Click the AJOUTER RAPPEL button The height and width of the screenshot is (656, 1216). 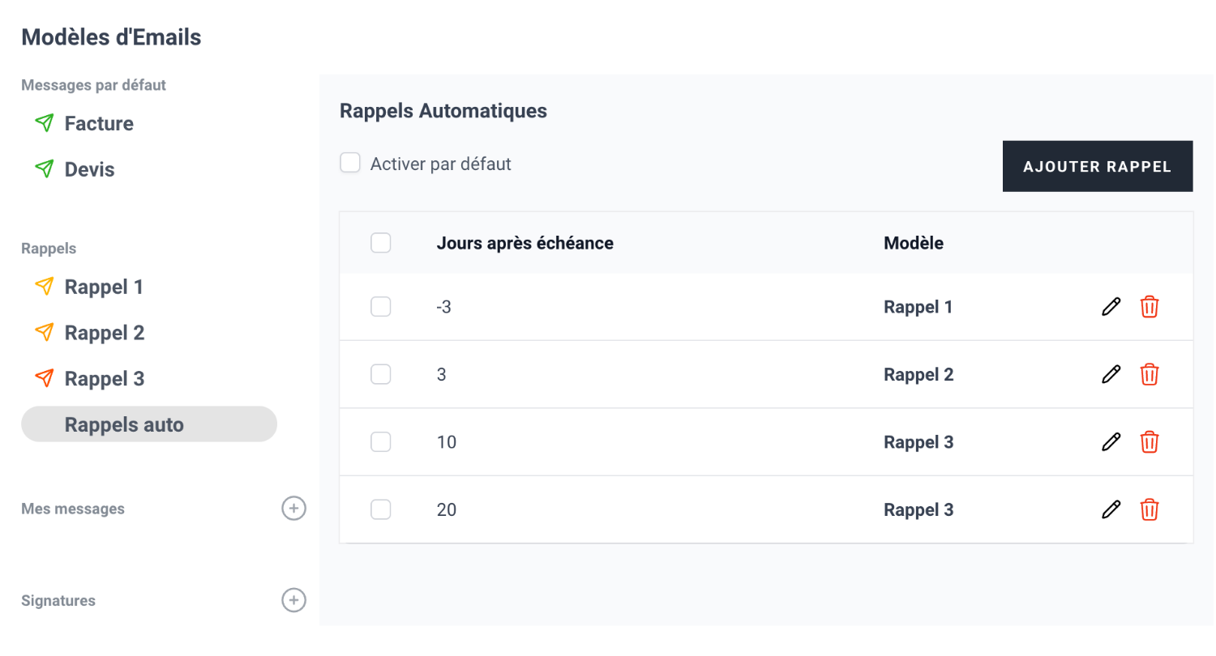pos(1098,166)
